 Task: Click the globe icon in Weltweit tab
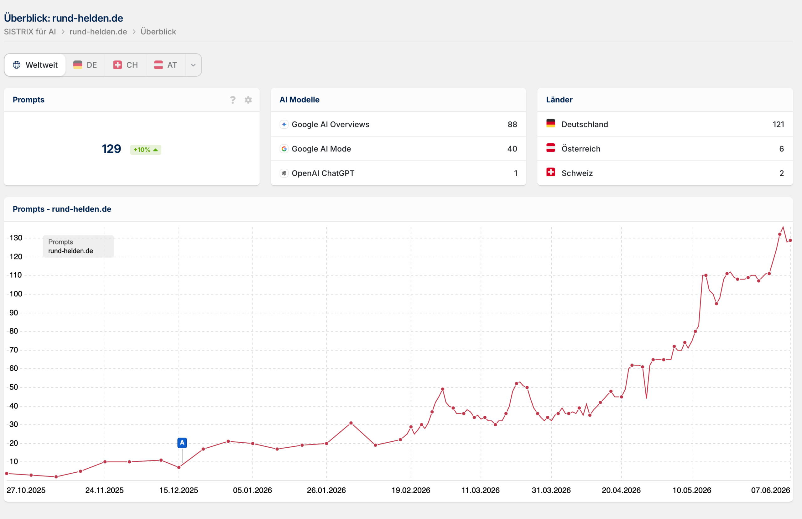(17, 65)
